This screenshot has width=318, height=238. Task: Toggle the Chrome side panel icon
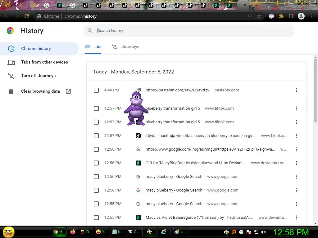[291, 16]
